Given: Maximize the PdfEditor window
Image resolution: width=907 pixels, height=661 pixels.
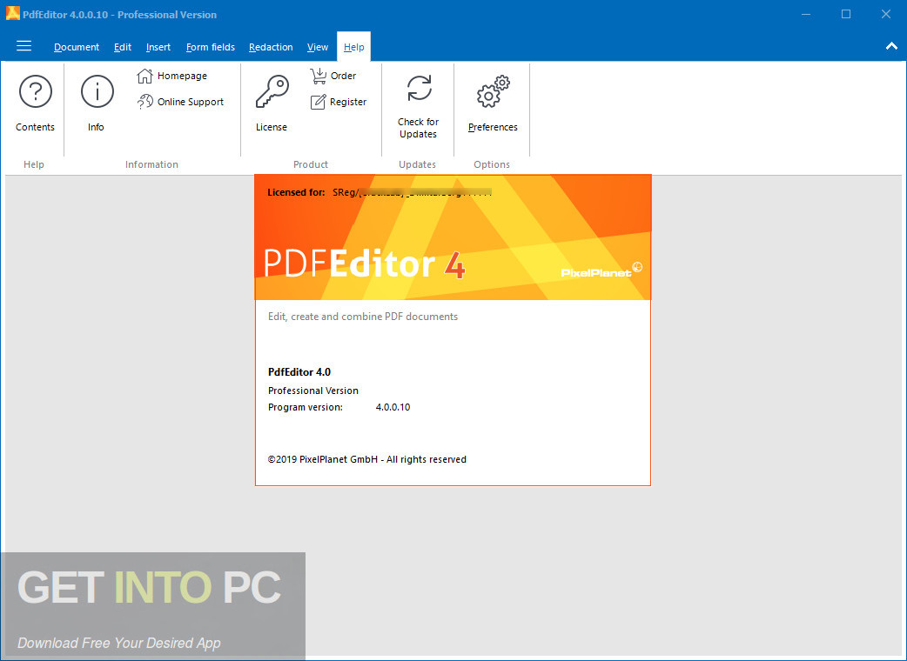Looking at the screenshot, I should [x=846, y=14].
